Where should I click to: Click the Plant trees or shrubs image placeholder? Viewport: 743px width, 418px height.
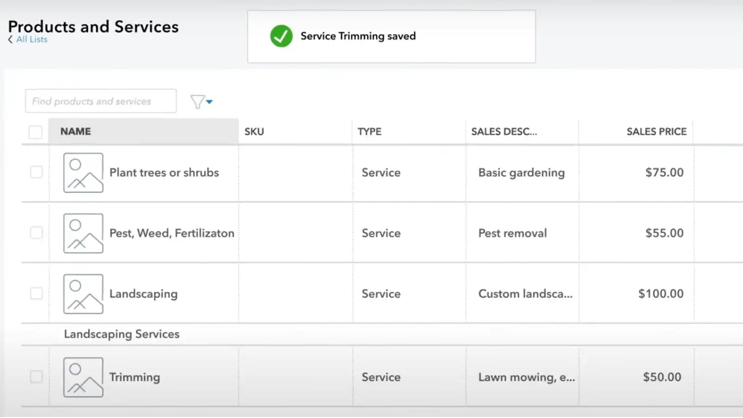click(x=83, y=173)
